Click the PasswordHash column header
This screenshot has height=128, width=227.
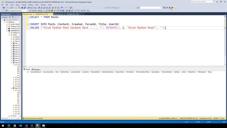pyautogui.click(x=120, y=72)
